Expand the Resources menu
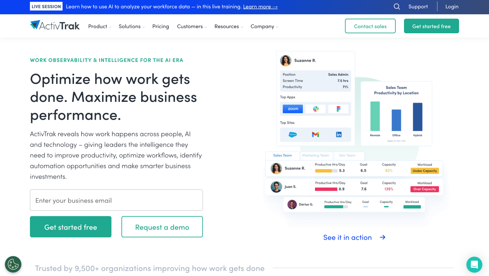 pyautogui.click(x=229, y=26)
